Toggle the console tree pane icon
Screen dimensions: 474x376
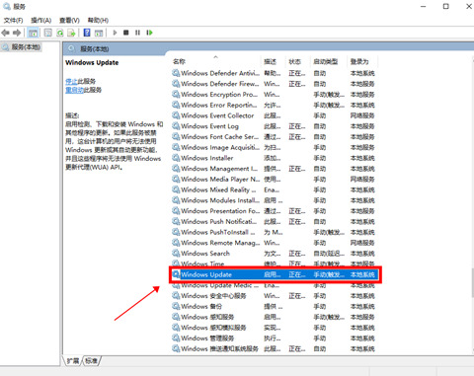click(x=33, y=33)
